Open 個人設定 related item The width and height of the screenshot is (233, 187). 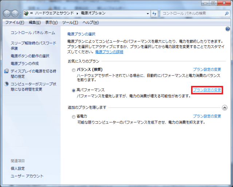click(18, 168)
